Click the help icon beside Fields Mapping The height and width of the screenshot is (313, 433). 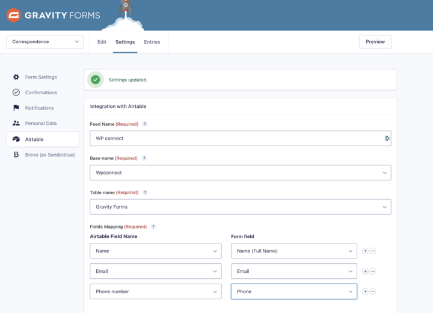[153, 227]
